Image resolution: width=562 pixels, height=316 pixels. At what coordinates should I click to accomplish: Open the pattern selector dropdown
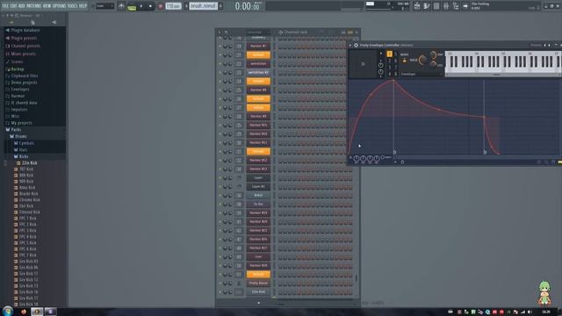tap(203, 6)
